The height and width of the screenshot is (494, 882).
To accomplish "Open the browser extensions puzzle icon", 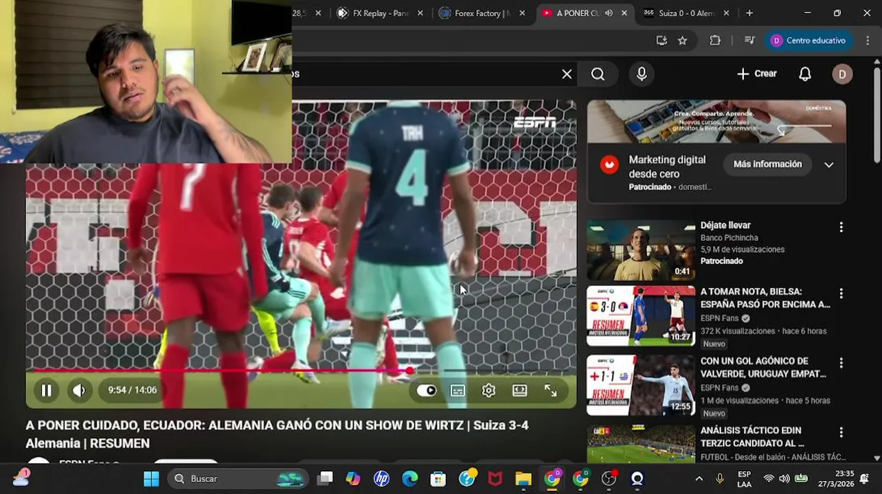I will pyautogui.click(x=715, y=40).
